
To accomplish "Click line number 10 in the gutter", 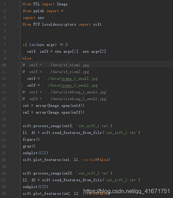I will click(4, 65).
